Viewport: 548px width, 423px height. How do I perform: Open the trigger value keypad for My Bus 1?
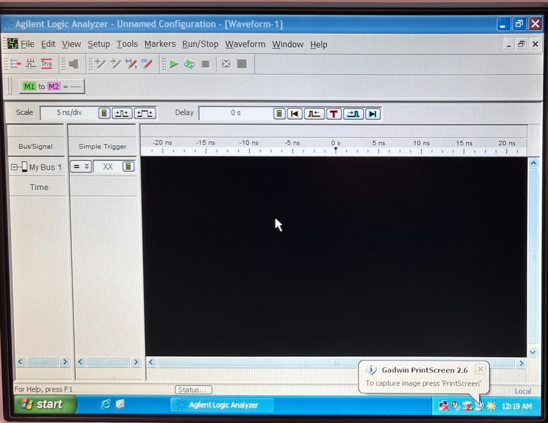pos(128,167)
